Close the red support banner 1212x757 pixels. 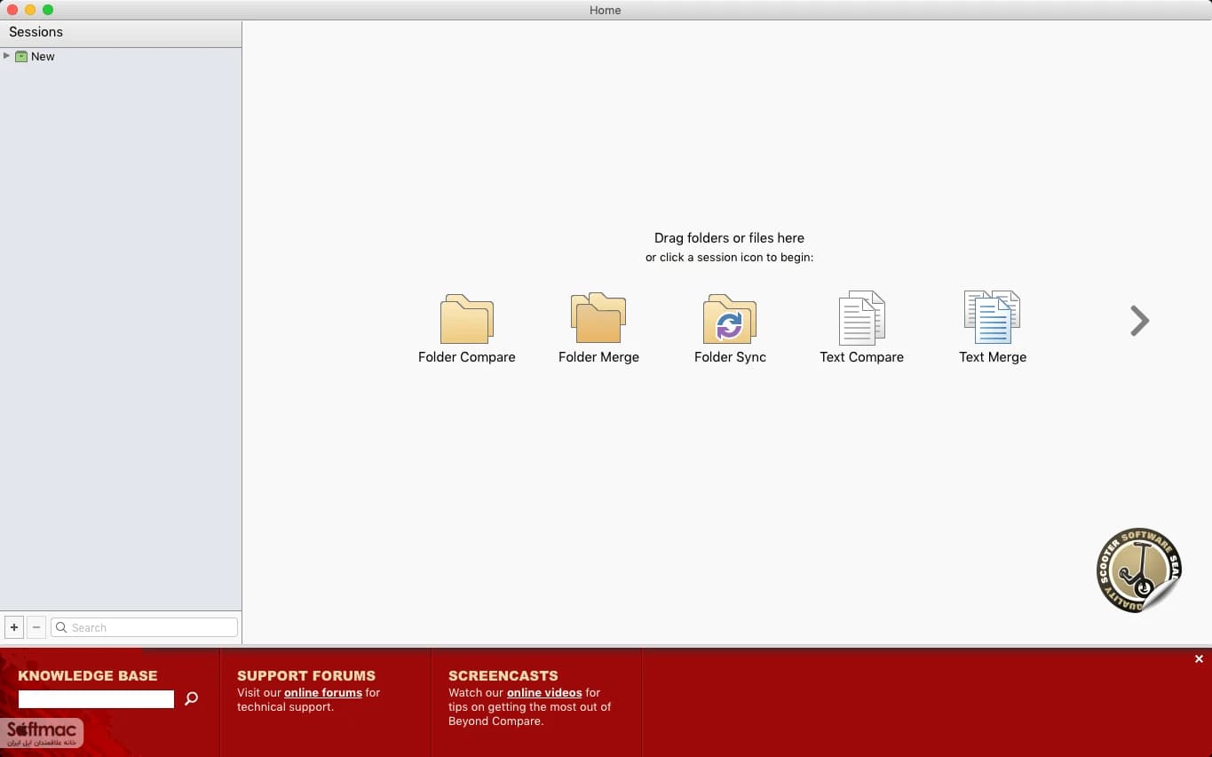click(x=1199, y=659)
